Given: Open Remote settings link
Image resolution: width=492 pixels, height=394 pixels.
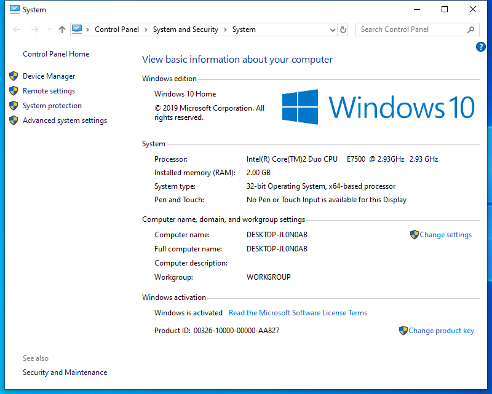Looking at the screenshot, I should pos(49,91).
